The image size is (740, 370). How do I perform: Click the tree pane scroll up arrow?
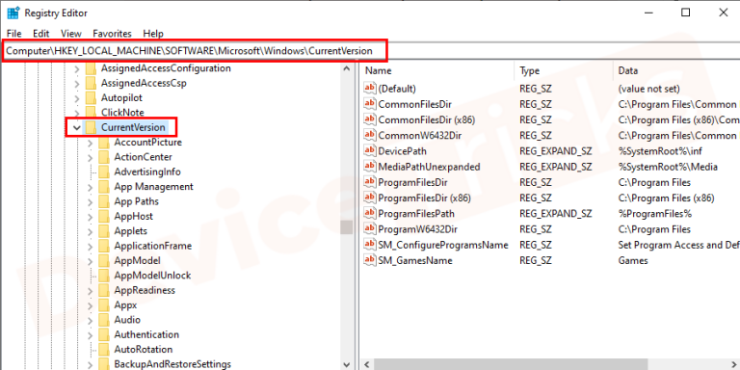click(347, 68)
